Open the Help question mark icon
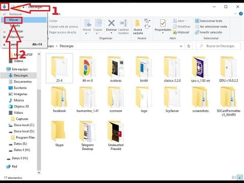 240,14
